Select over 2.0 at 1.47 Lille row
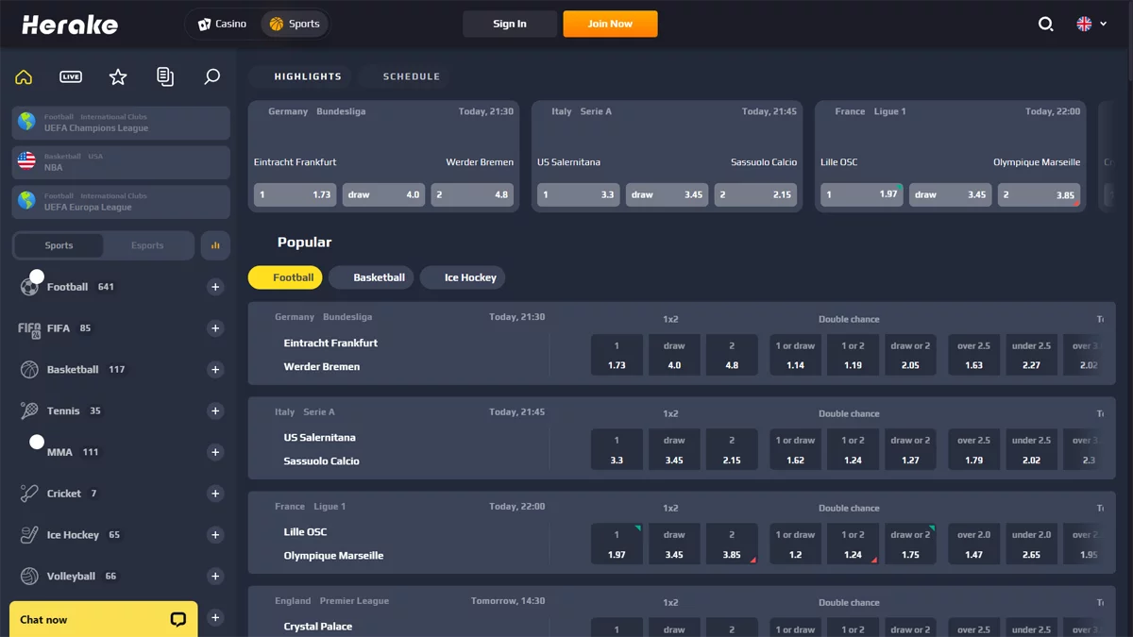This screenshot has height=637, width=1133. pyautogui.click(x=973, y=544)
